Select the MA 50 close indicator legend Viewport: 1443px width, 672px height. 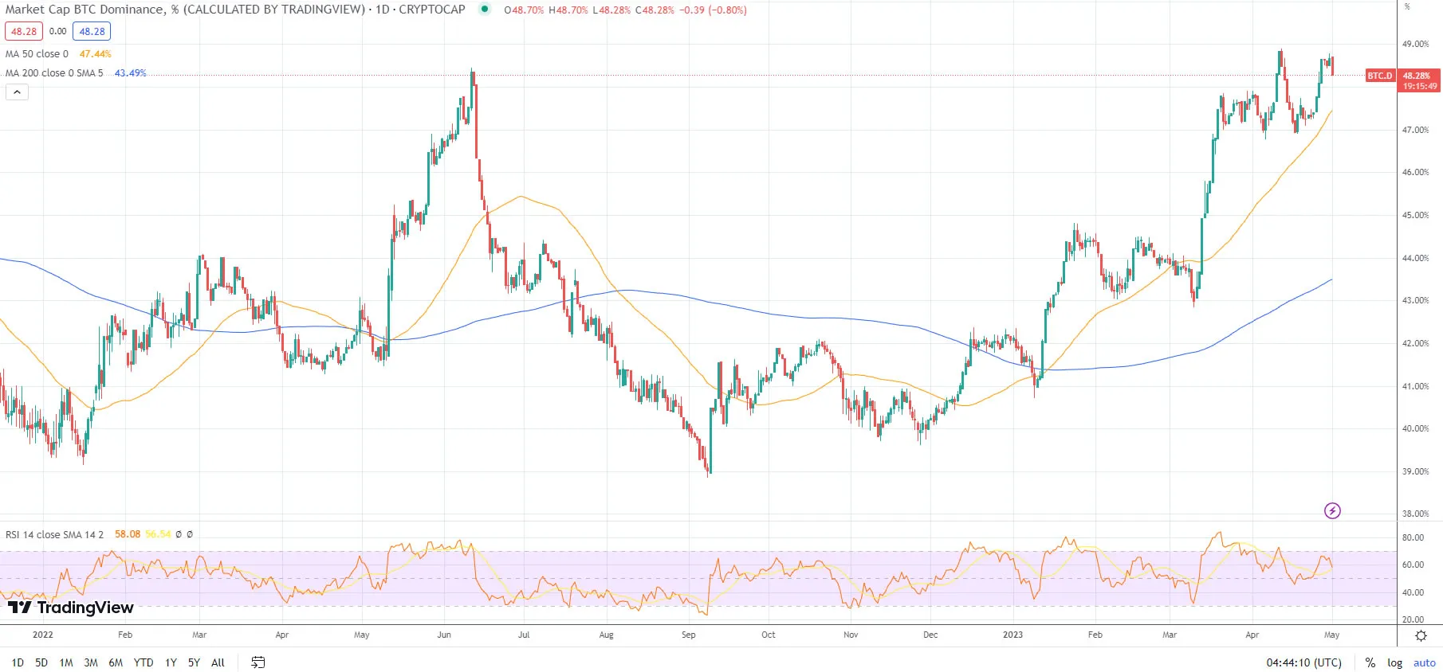click(37, 54)
